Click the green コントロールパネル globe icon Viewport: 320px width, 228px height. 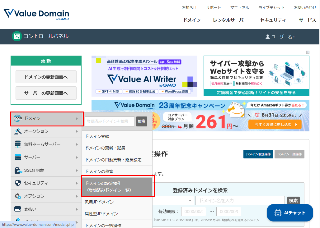point(16,36)
